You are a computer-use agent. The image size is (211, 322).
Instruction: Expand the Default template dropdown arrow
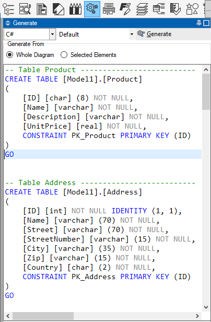132,34
